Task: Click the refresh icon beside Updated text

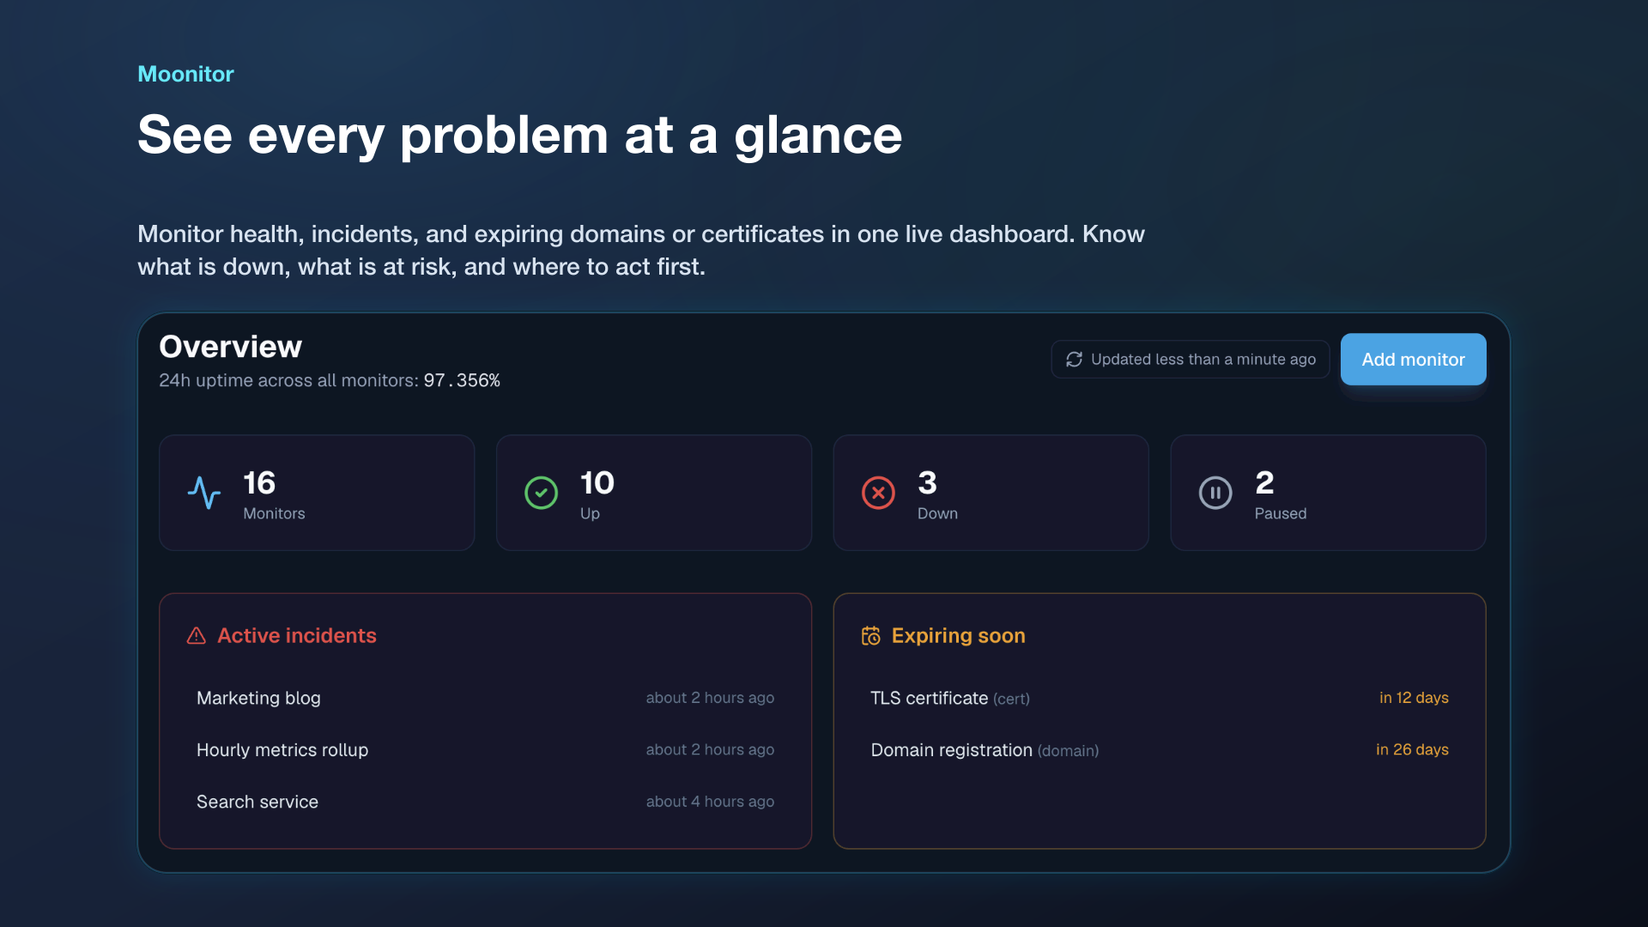Action: (1074, 359)
